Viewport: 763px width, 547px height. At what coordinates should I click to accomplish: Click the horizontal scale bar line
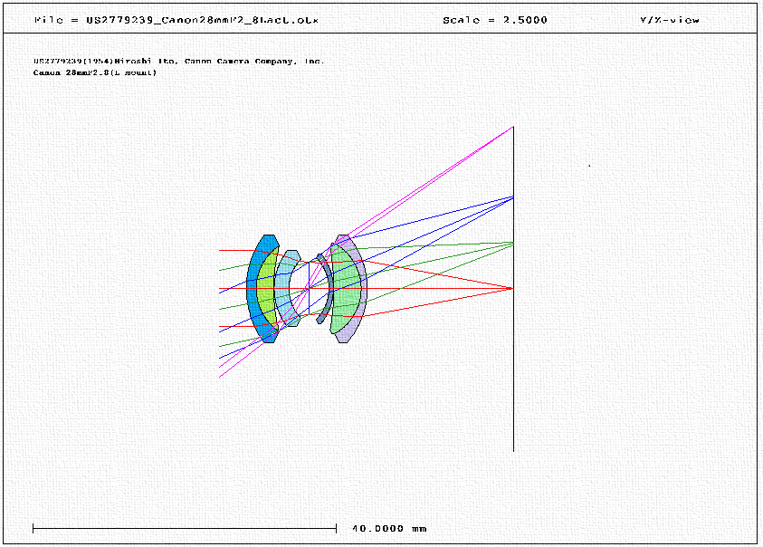click(x=185, y=529)
